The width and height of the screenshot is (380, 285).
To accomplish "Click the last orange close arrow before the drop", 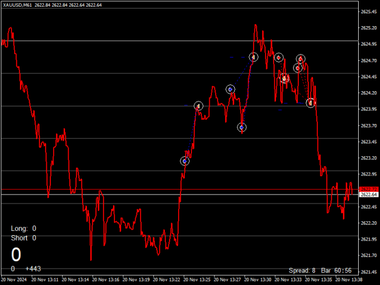I will click(311, 103).
